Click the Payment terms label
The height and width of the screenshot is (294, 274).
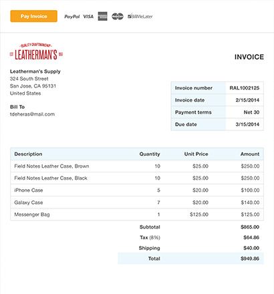(x=193, y=112)
